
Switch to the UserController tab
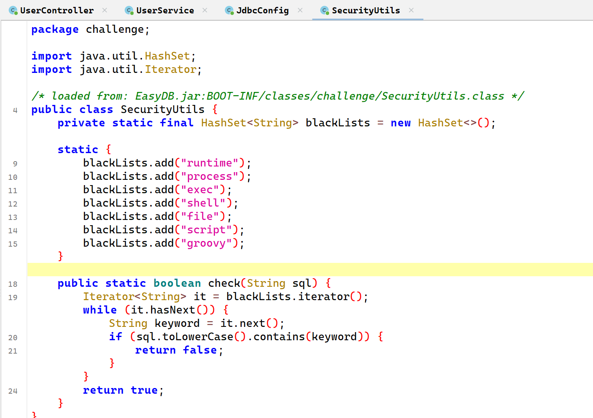coord(57,11)
